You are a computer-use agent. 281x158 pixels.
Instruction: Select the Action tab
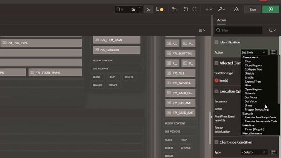tap(221, 20)
